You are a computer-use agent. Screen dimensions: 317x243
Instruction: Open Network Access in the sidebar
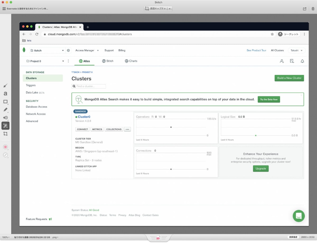pyautogui.click(x=36, y=114)
